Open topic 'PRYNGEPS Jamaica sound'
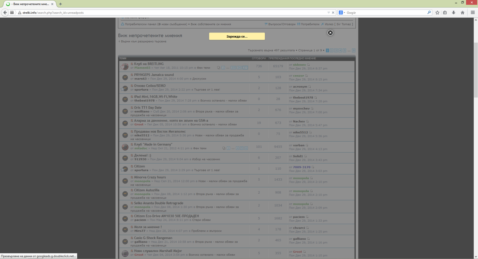The image size is (478, 259). pos(154,75)
